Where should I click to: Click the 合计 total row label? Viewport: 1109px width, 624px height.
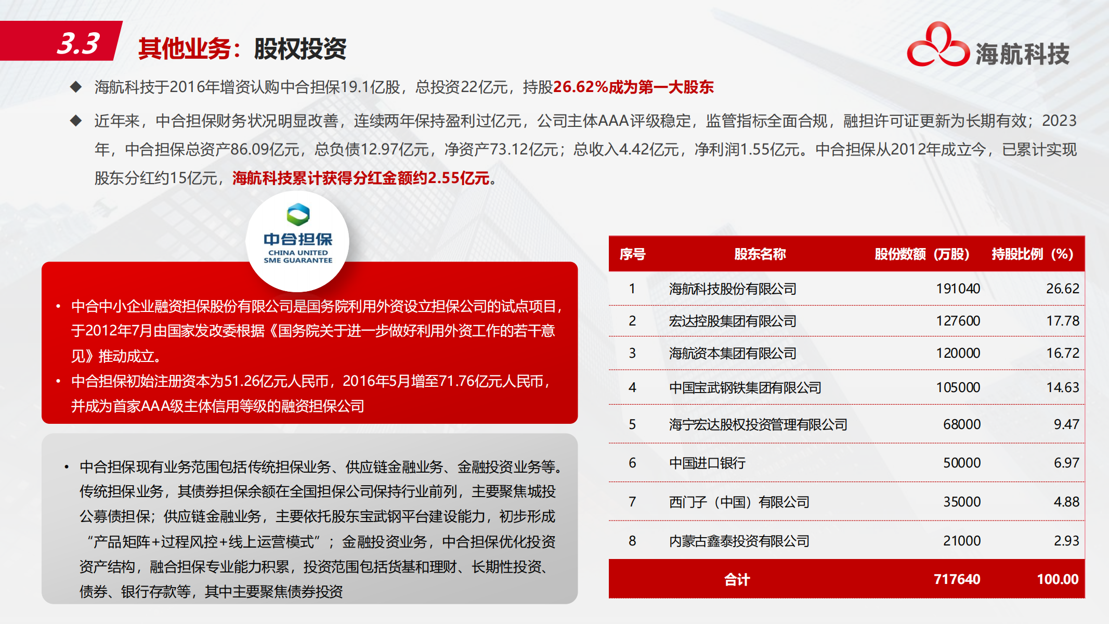[737, 579]
